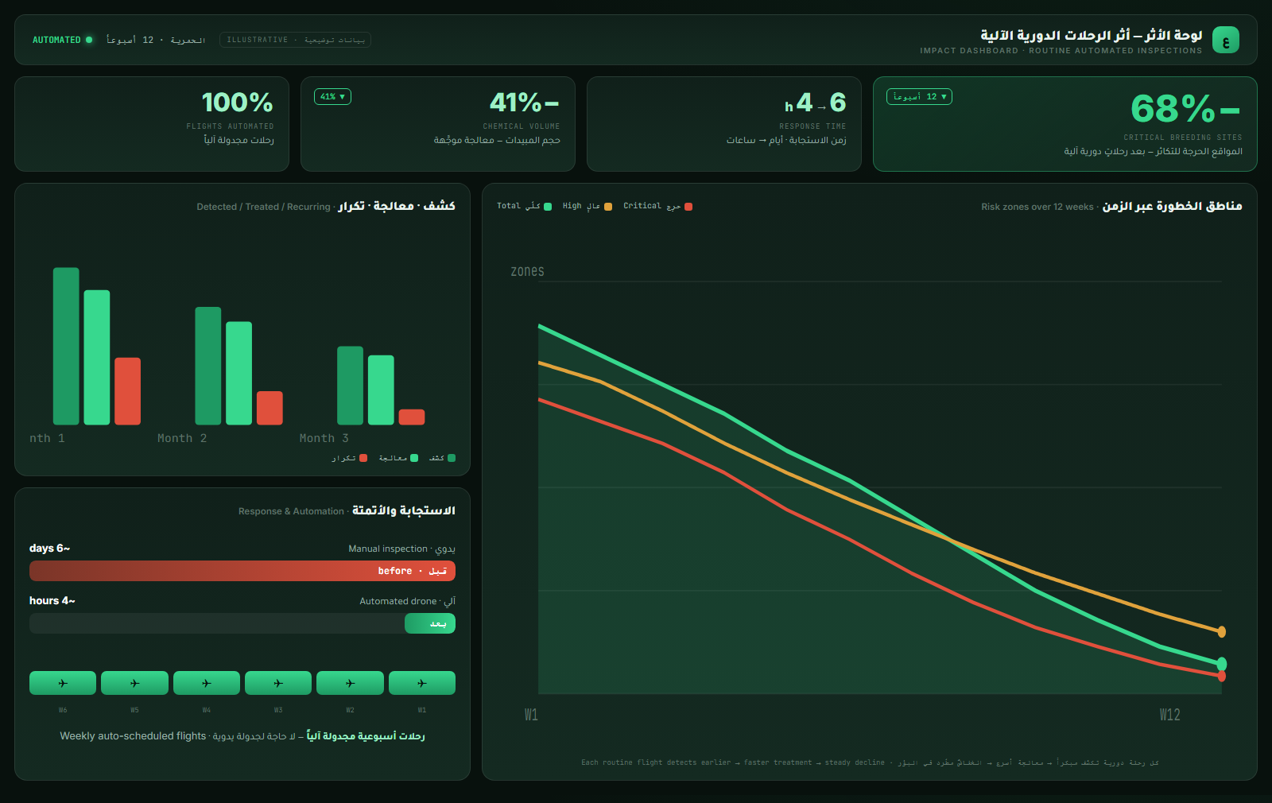Click Month 2 red recurring bar

(270, 408)
